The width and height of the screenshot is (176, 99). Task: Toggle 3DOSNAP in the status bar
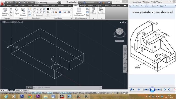[56, 93]
